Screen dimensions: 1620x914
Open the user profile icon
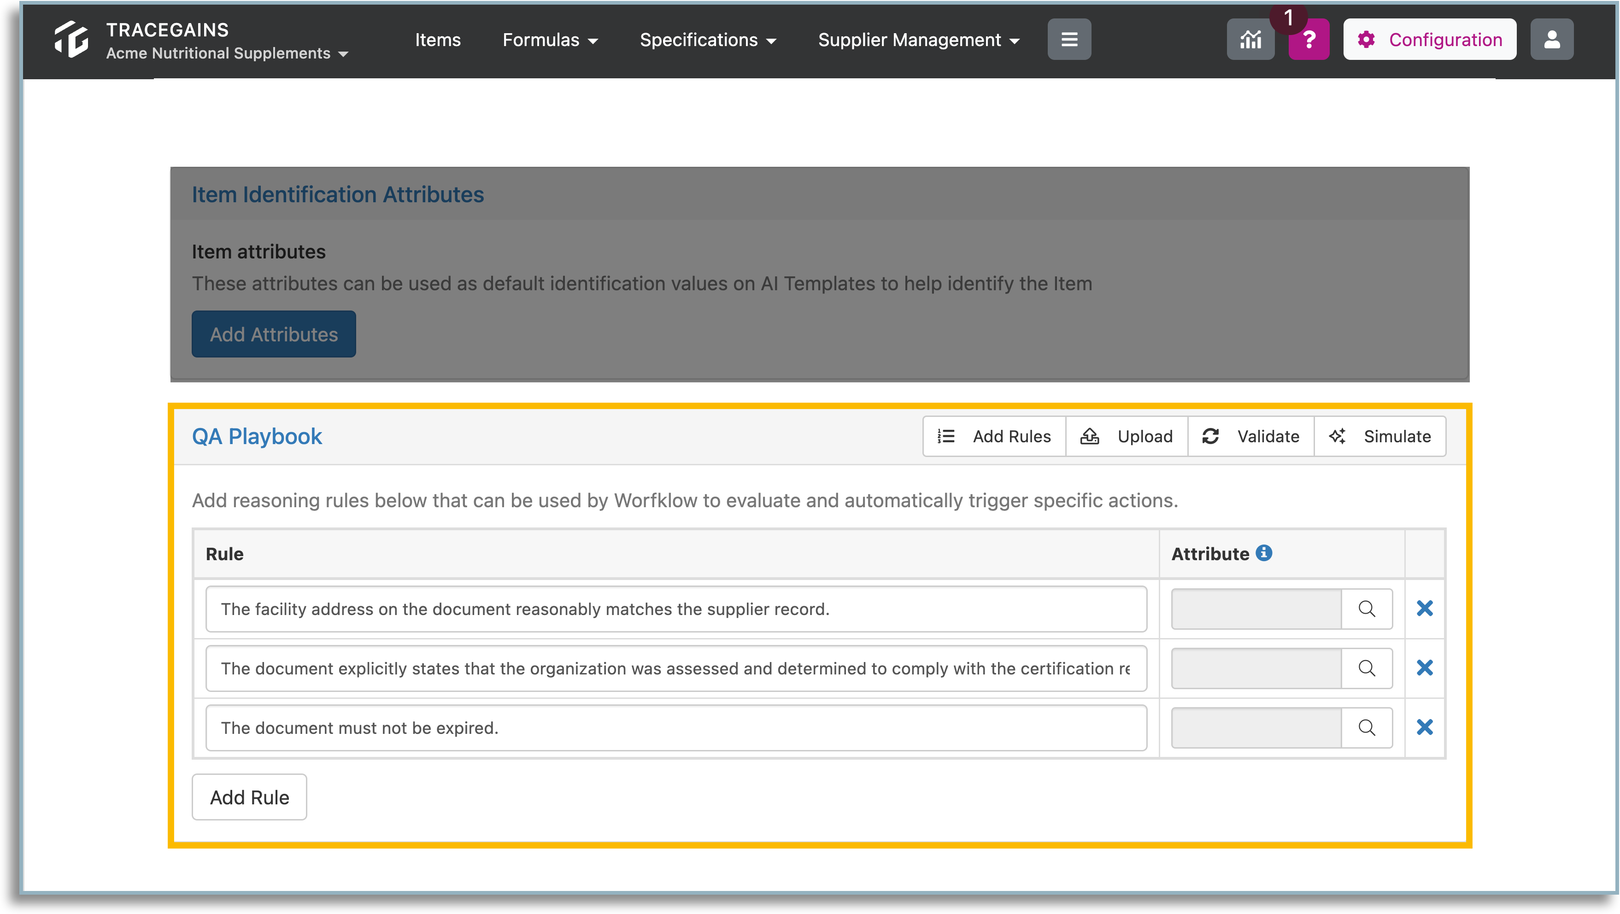coord(1551,40)
